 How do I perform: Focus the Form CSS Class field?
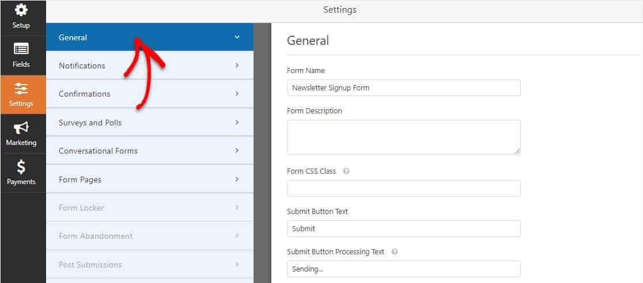pos(403,189)
